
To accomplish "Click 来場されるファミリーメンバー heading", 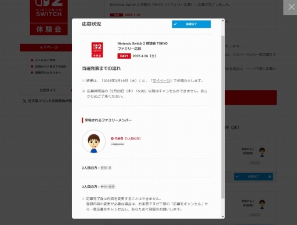I will pos(108,120).
